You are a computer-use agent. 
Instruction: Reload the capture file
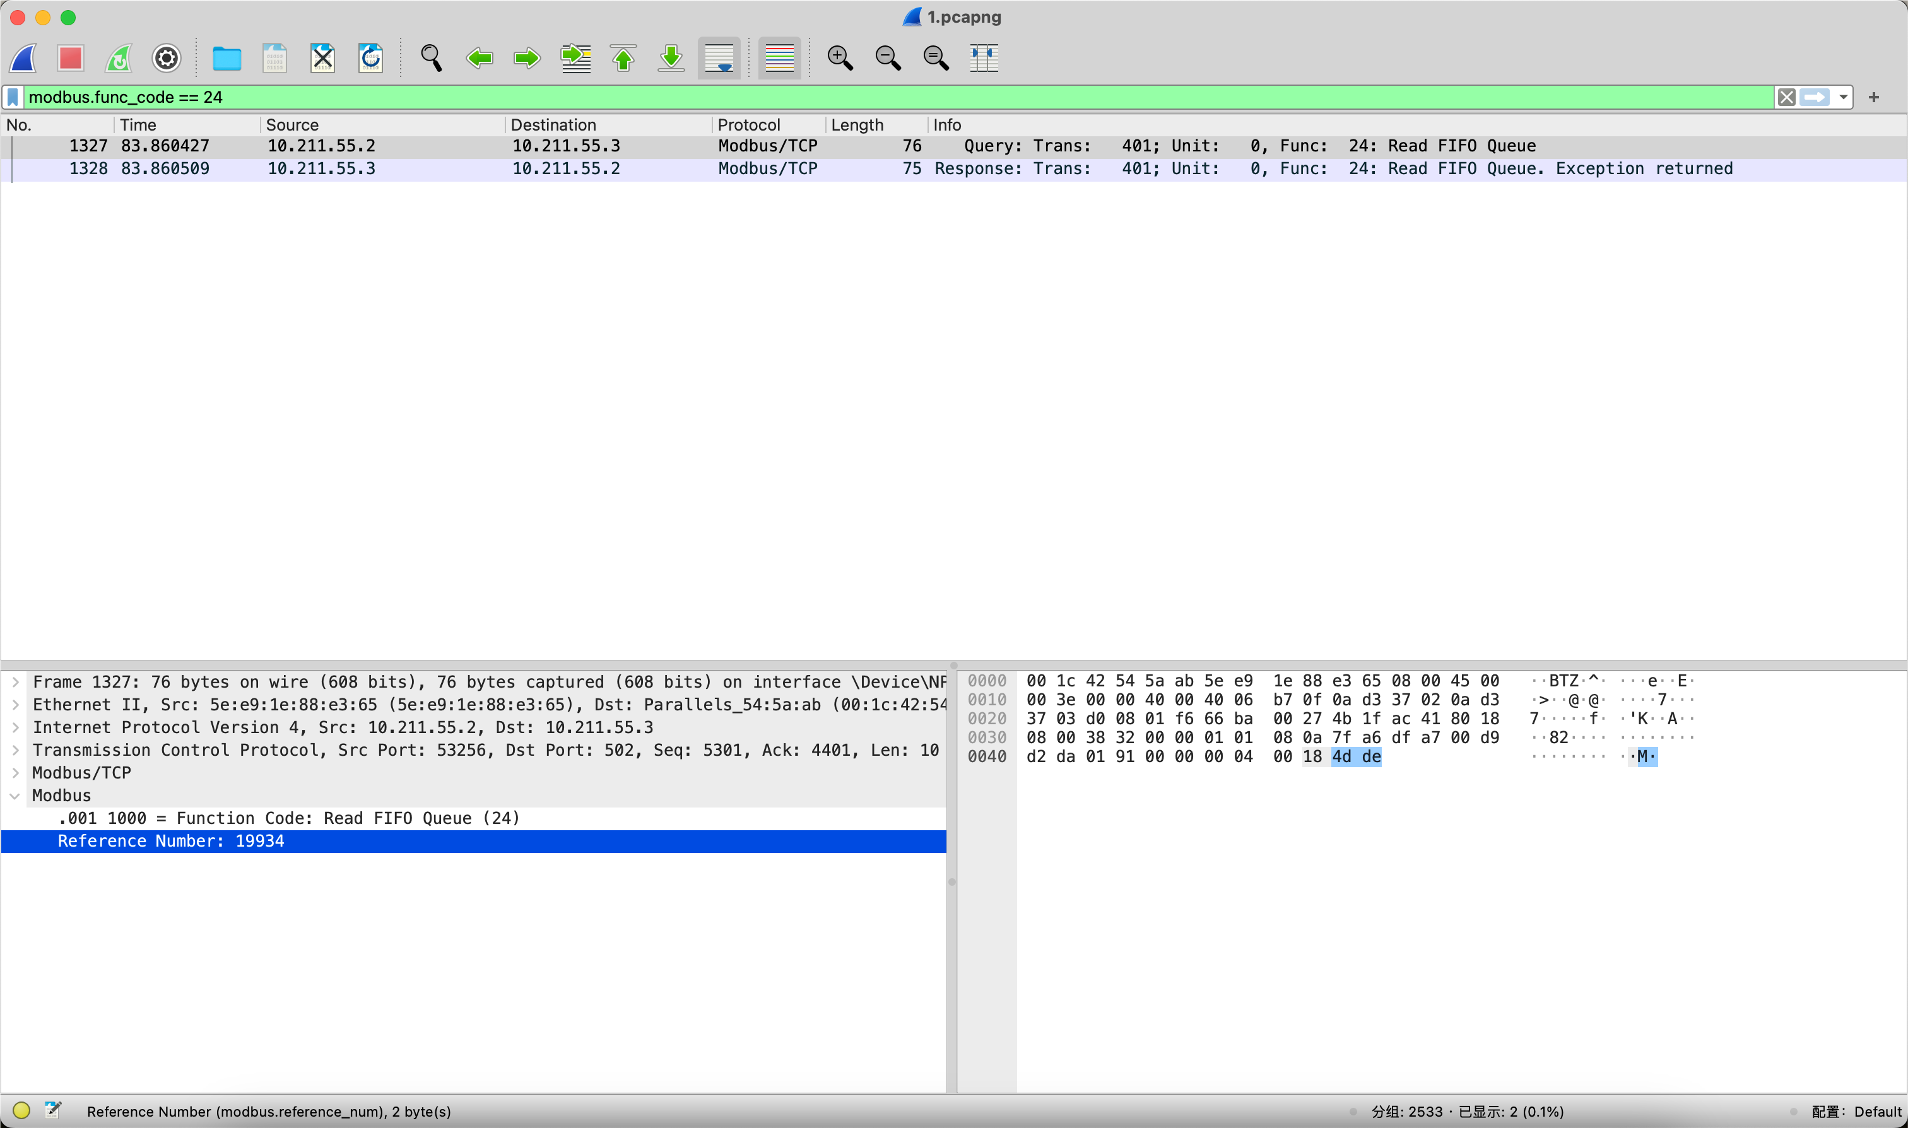(370, 58)
